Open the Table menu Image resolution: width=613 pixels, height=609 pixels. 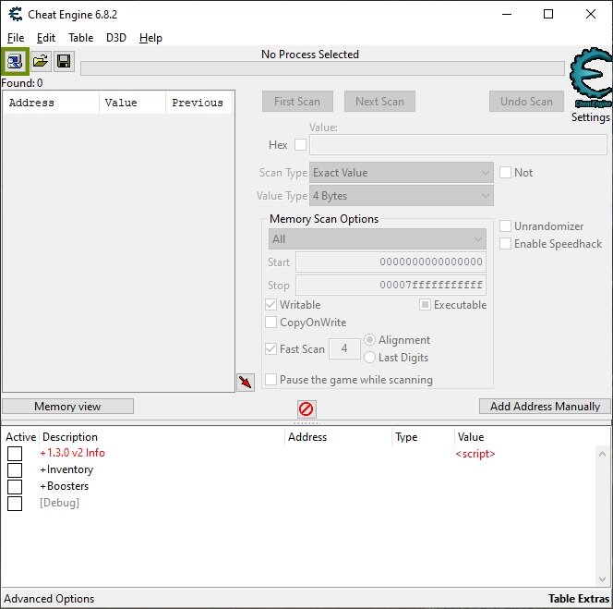[x=81, y=38]
